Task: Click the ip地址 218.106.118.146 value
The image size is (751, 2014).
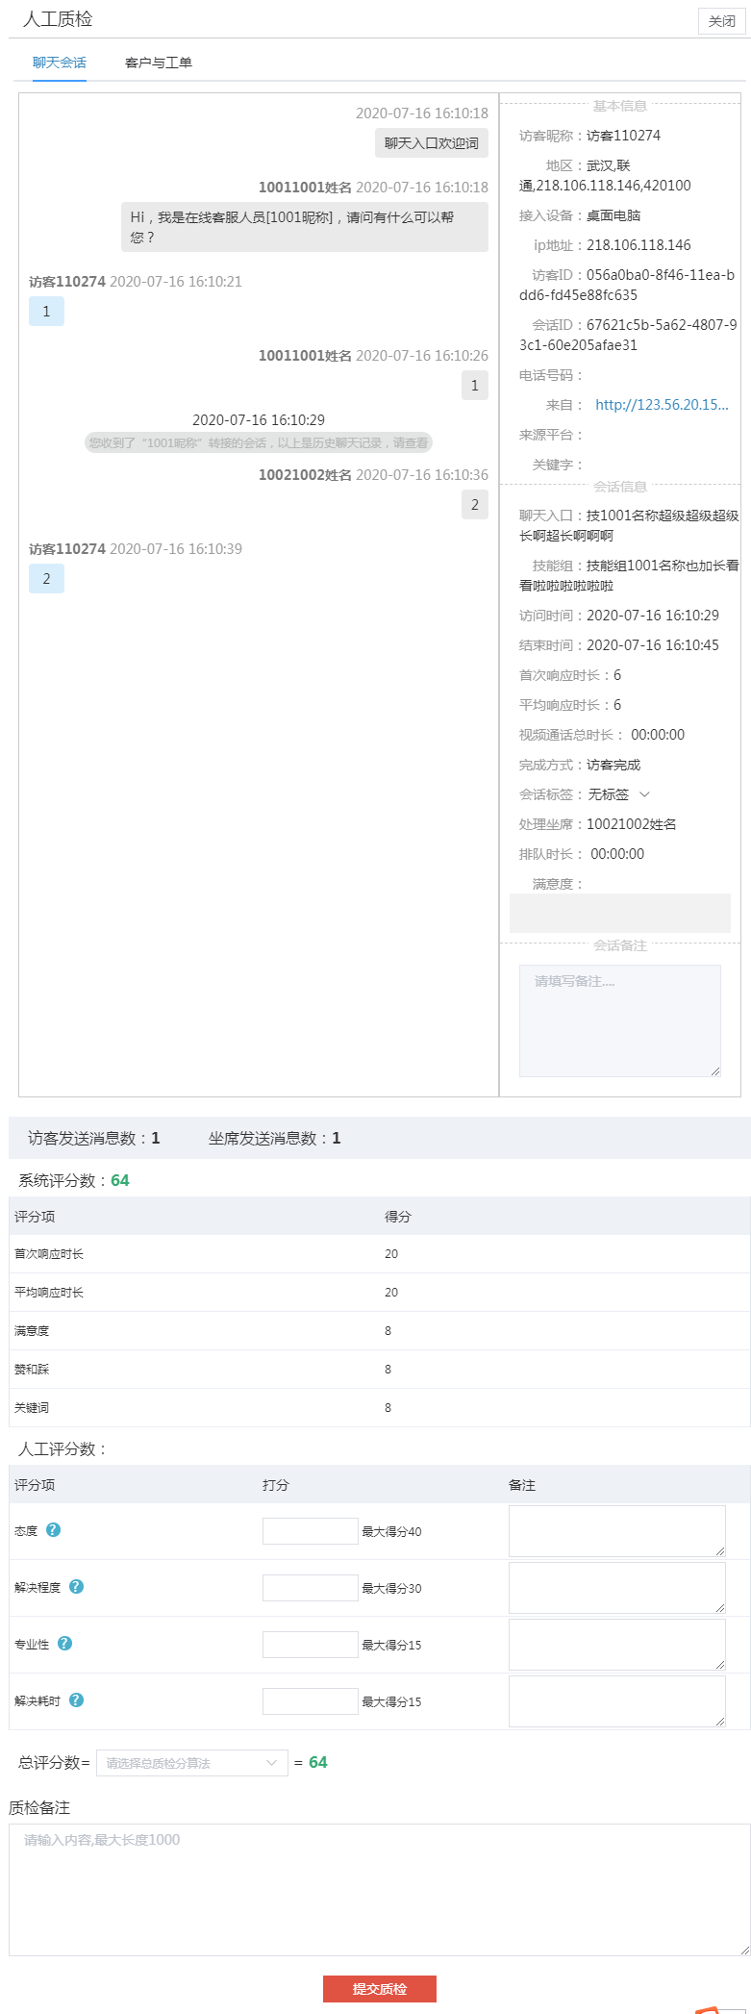Action: [639, 245]
